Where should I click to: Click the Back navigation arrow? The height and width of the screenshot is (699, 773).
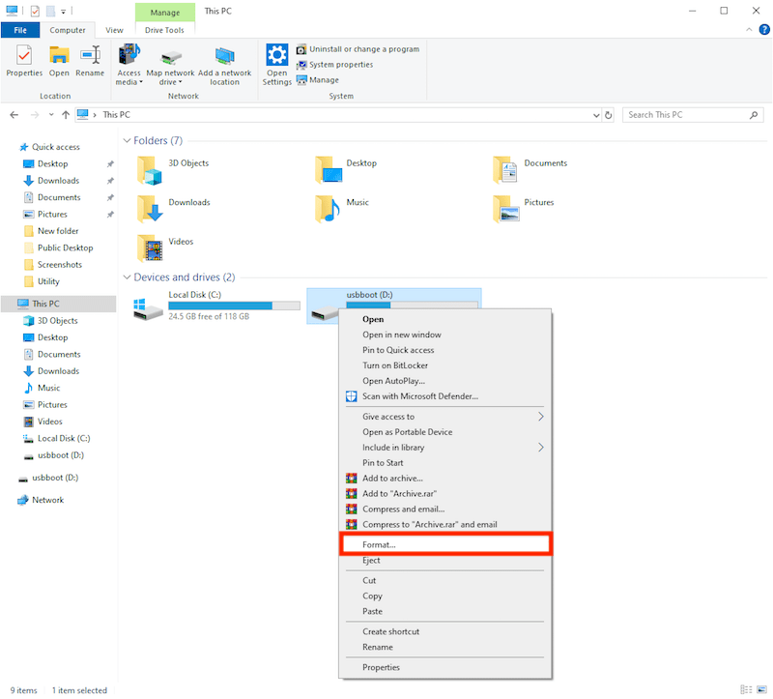[x=14, y=114]
